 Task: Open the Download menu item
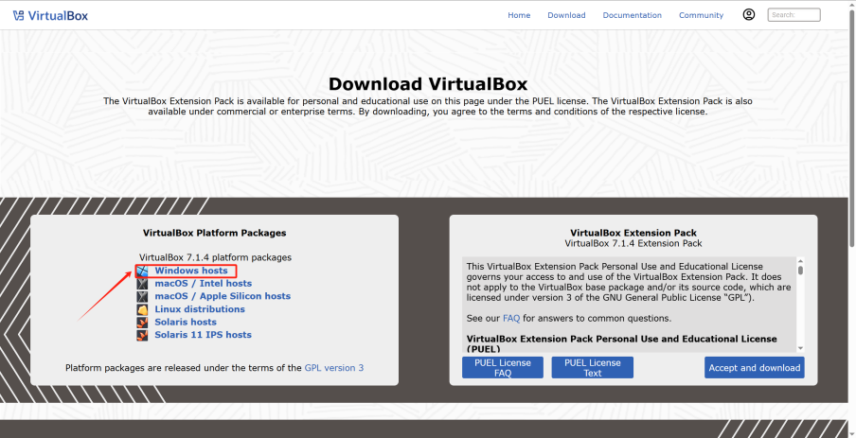(566, 15)
